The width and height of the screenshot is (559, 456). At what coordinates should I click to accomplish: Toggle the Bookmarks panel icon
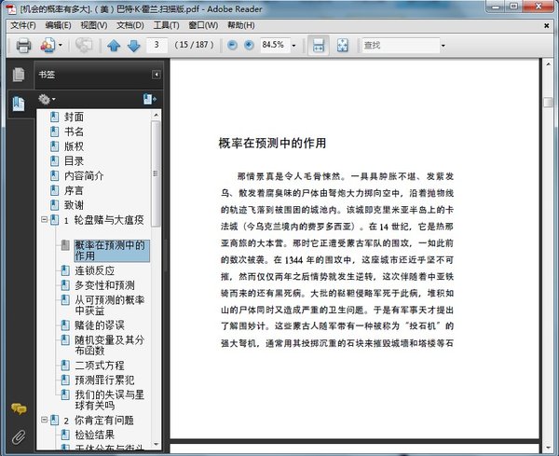point(19,104)
